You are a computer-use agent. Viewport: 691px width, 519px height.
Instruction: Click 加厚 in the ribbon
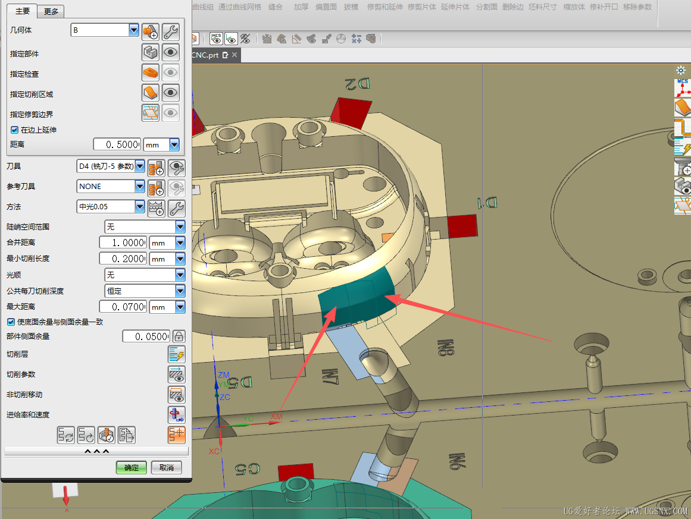(x=301, y=7)
